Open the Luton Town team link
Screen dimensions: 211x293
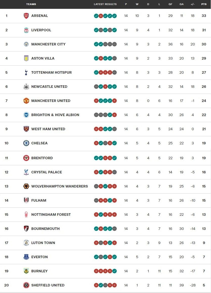[43, 243]
